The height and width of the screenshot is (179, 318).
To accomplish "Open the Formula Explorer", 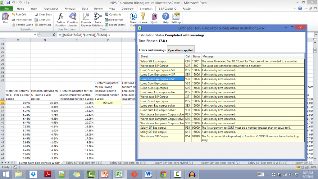I will coord(86,20).
